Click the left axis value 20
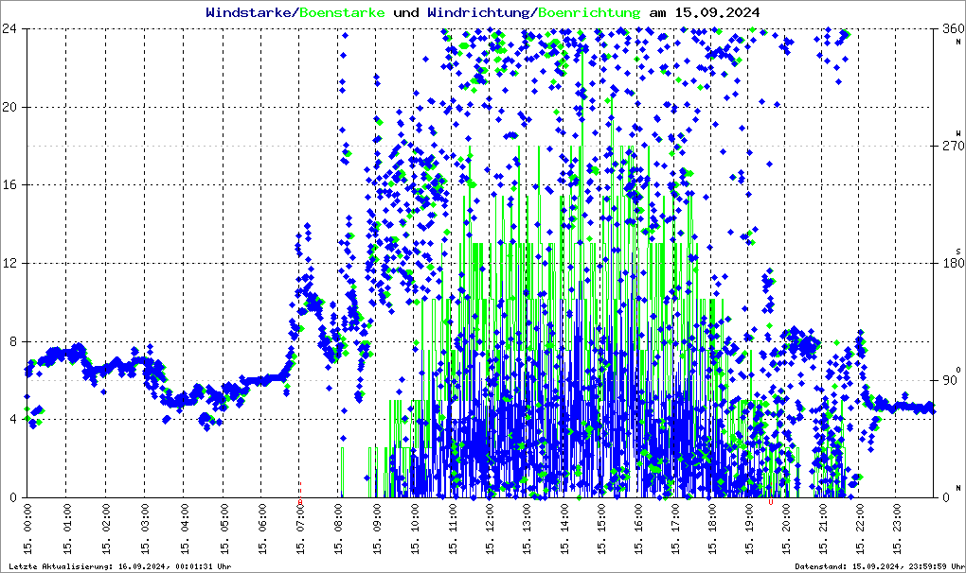 click(9, 107)
